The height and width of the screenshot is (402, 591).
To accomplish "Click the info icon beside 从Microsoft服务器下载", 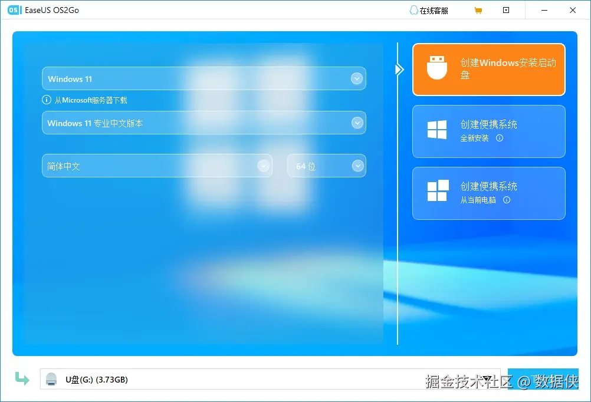I will [47, 100].
